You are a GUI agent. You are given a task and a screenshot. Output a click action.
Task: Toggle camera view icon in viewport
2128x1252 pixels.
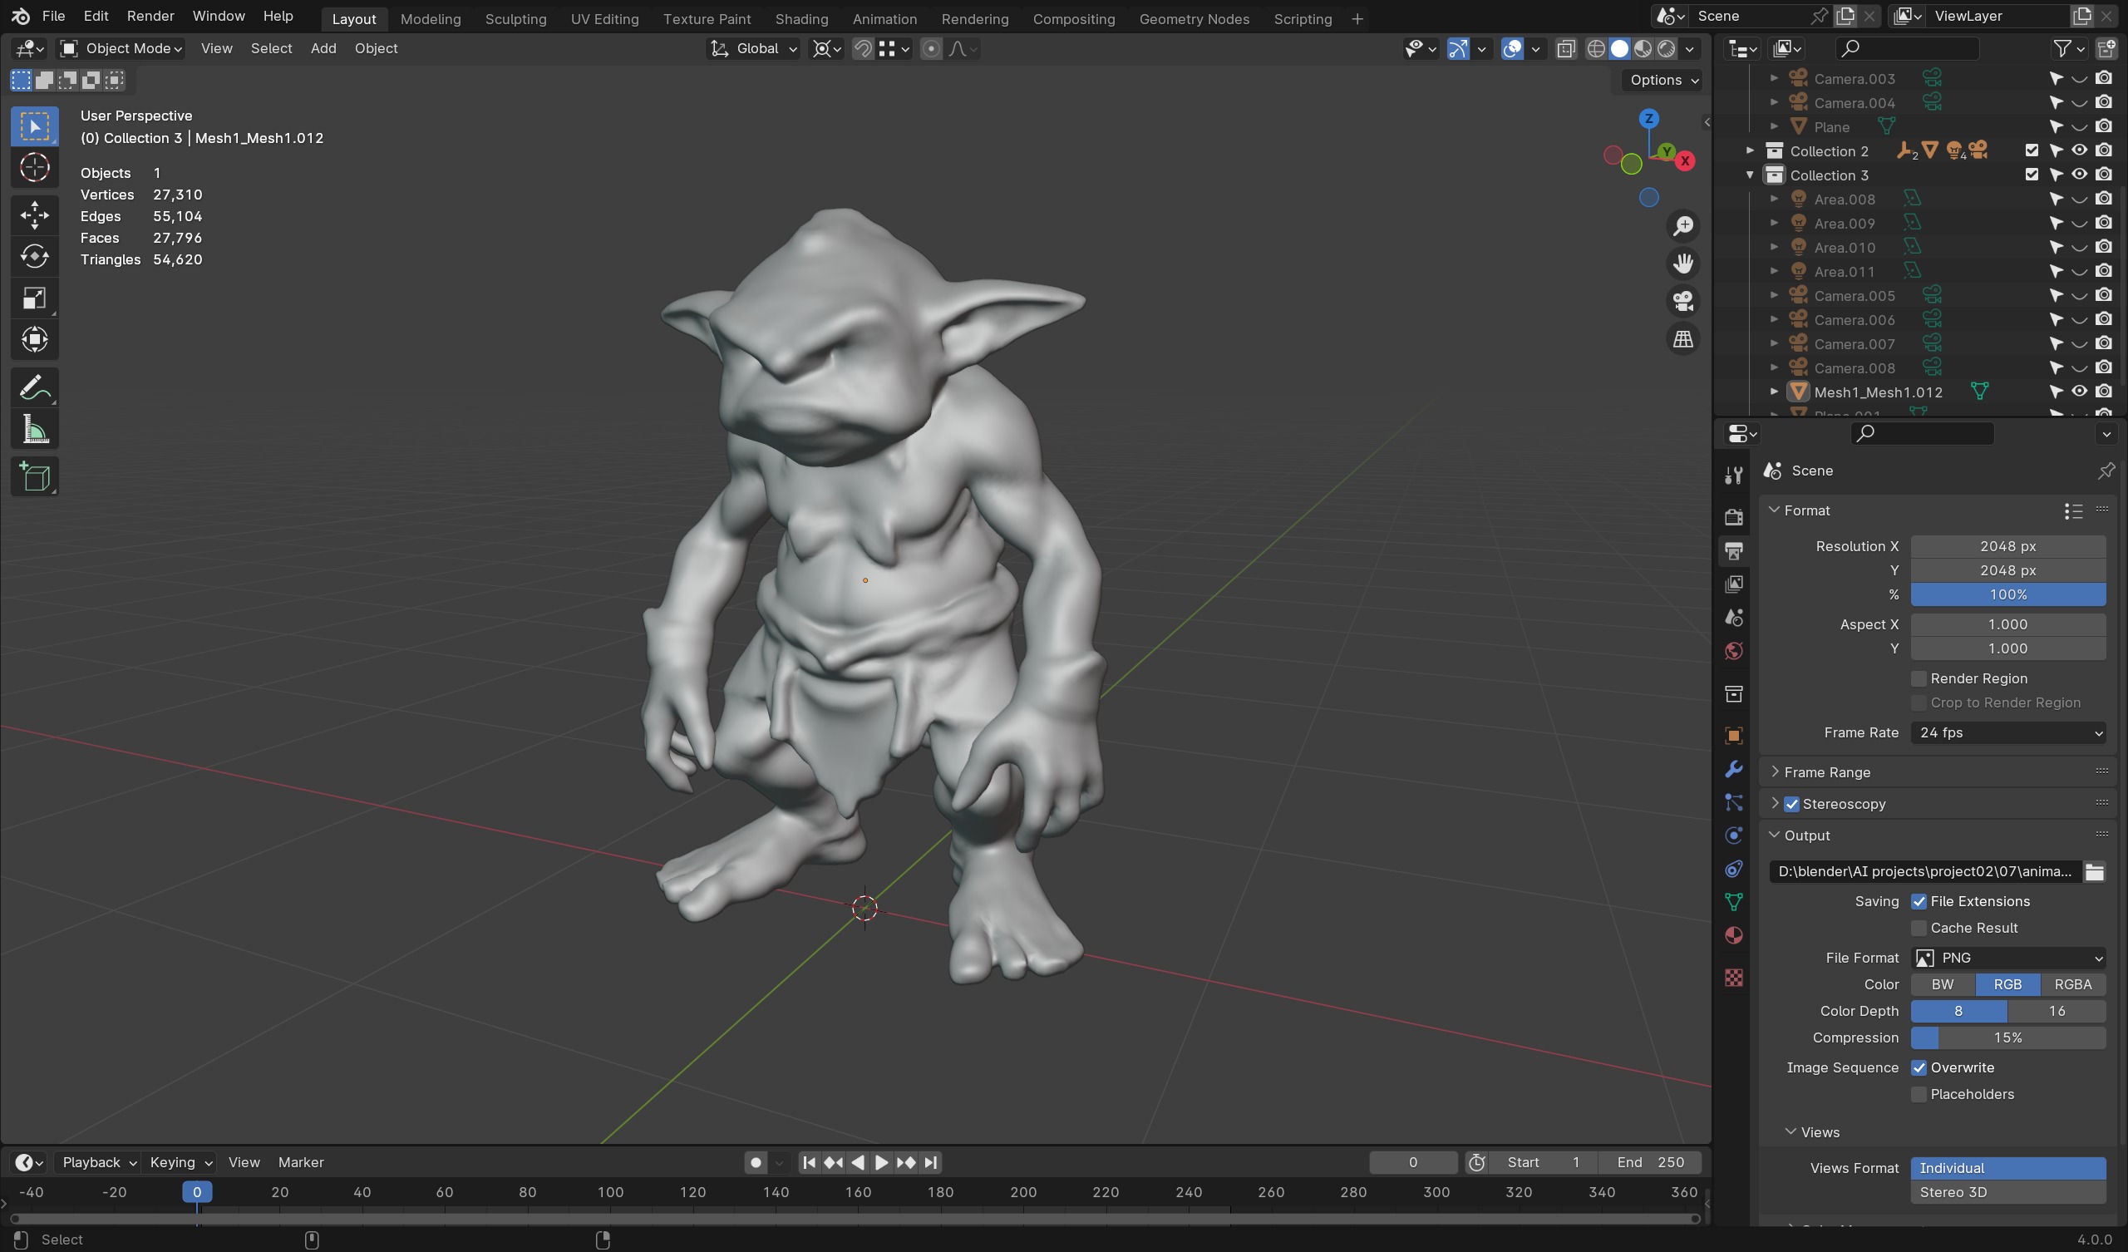1683,302
